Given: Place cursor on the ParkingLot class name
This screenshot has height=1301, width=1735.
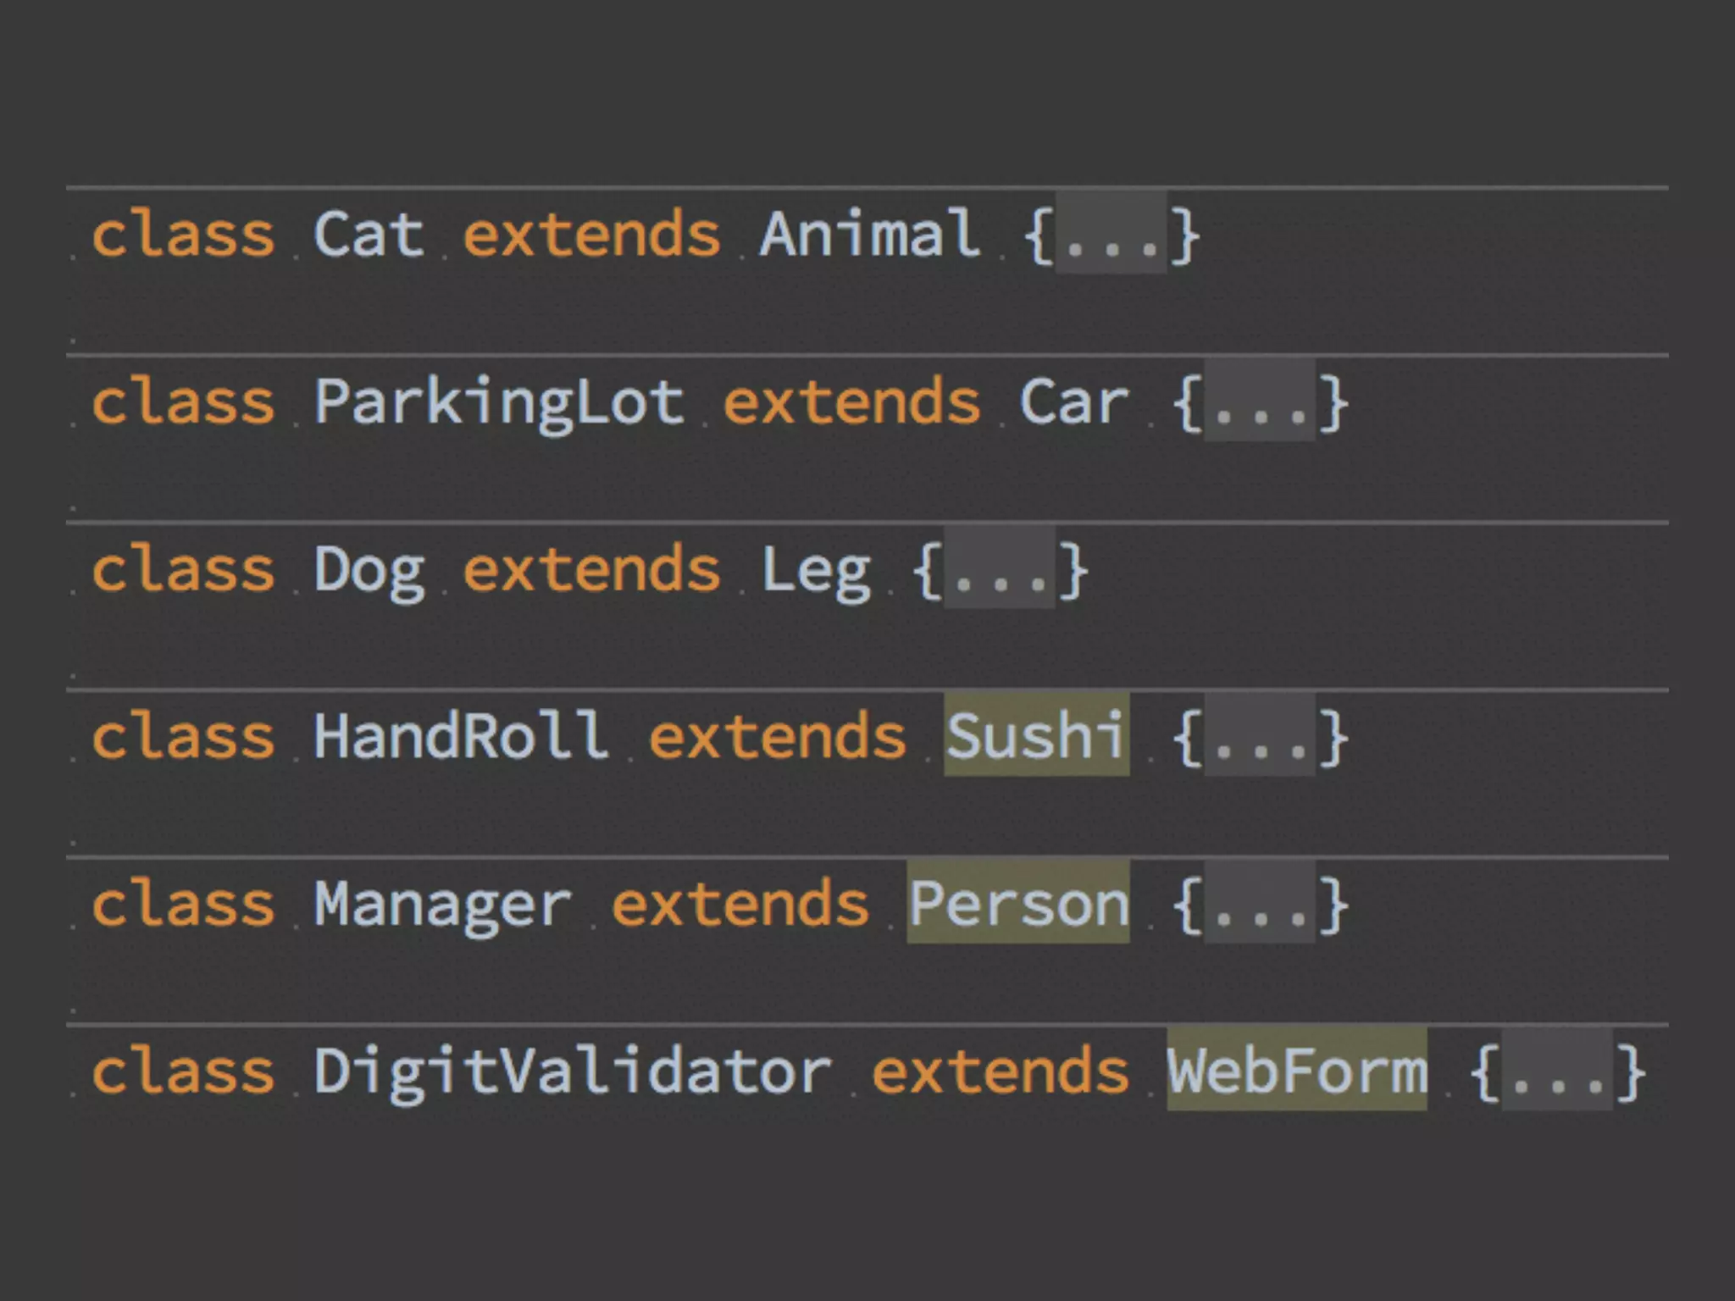Looking at the screenshot, I should point(498,401).
